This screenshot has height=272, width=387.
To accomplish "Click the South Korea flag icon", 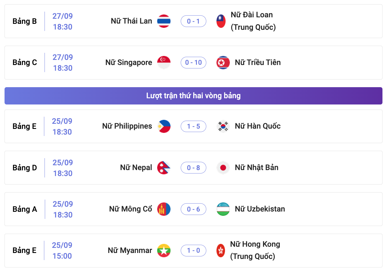I will 223,126.
